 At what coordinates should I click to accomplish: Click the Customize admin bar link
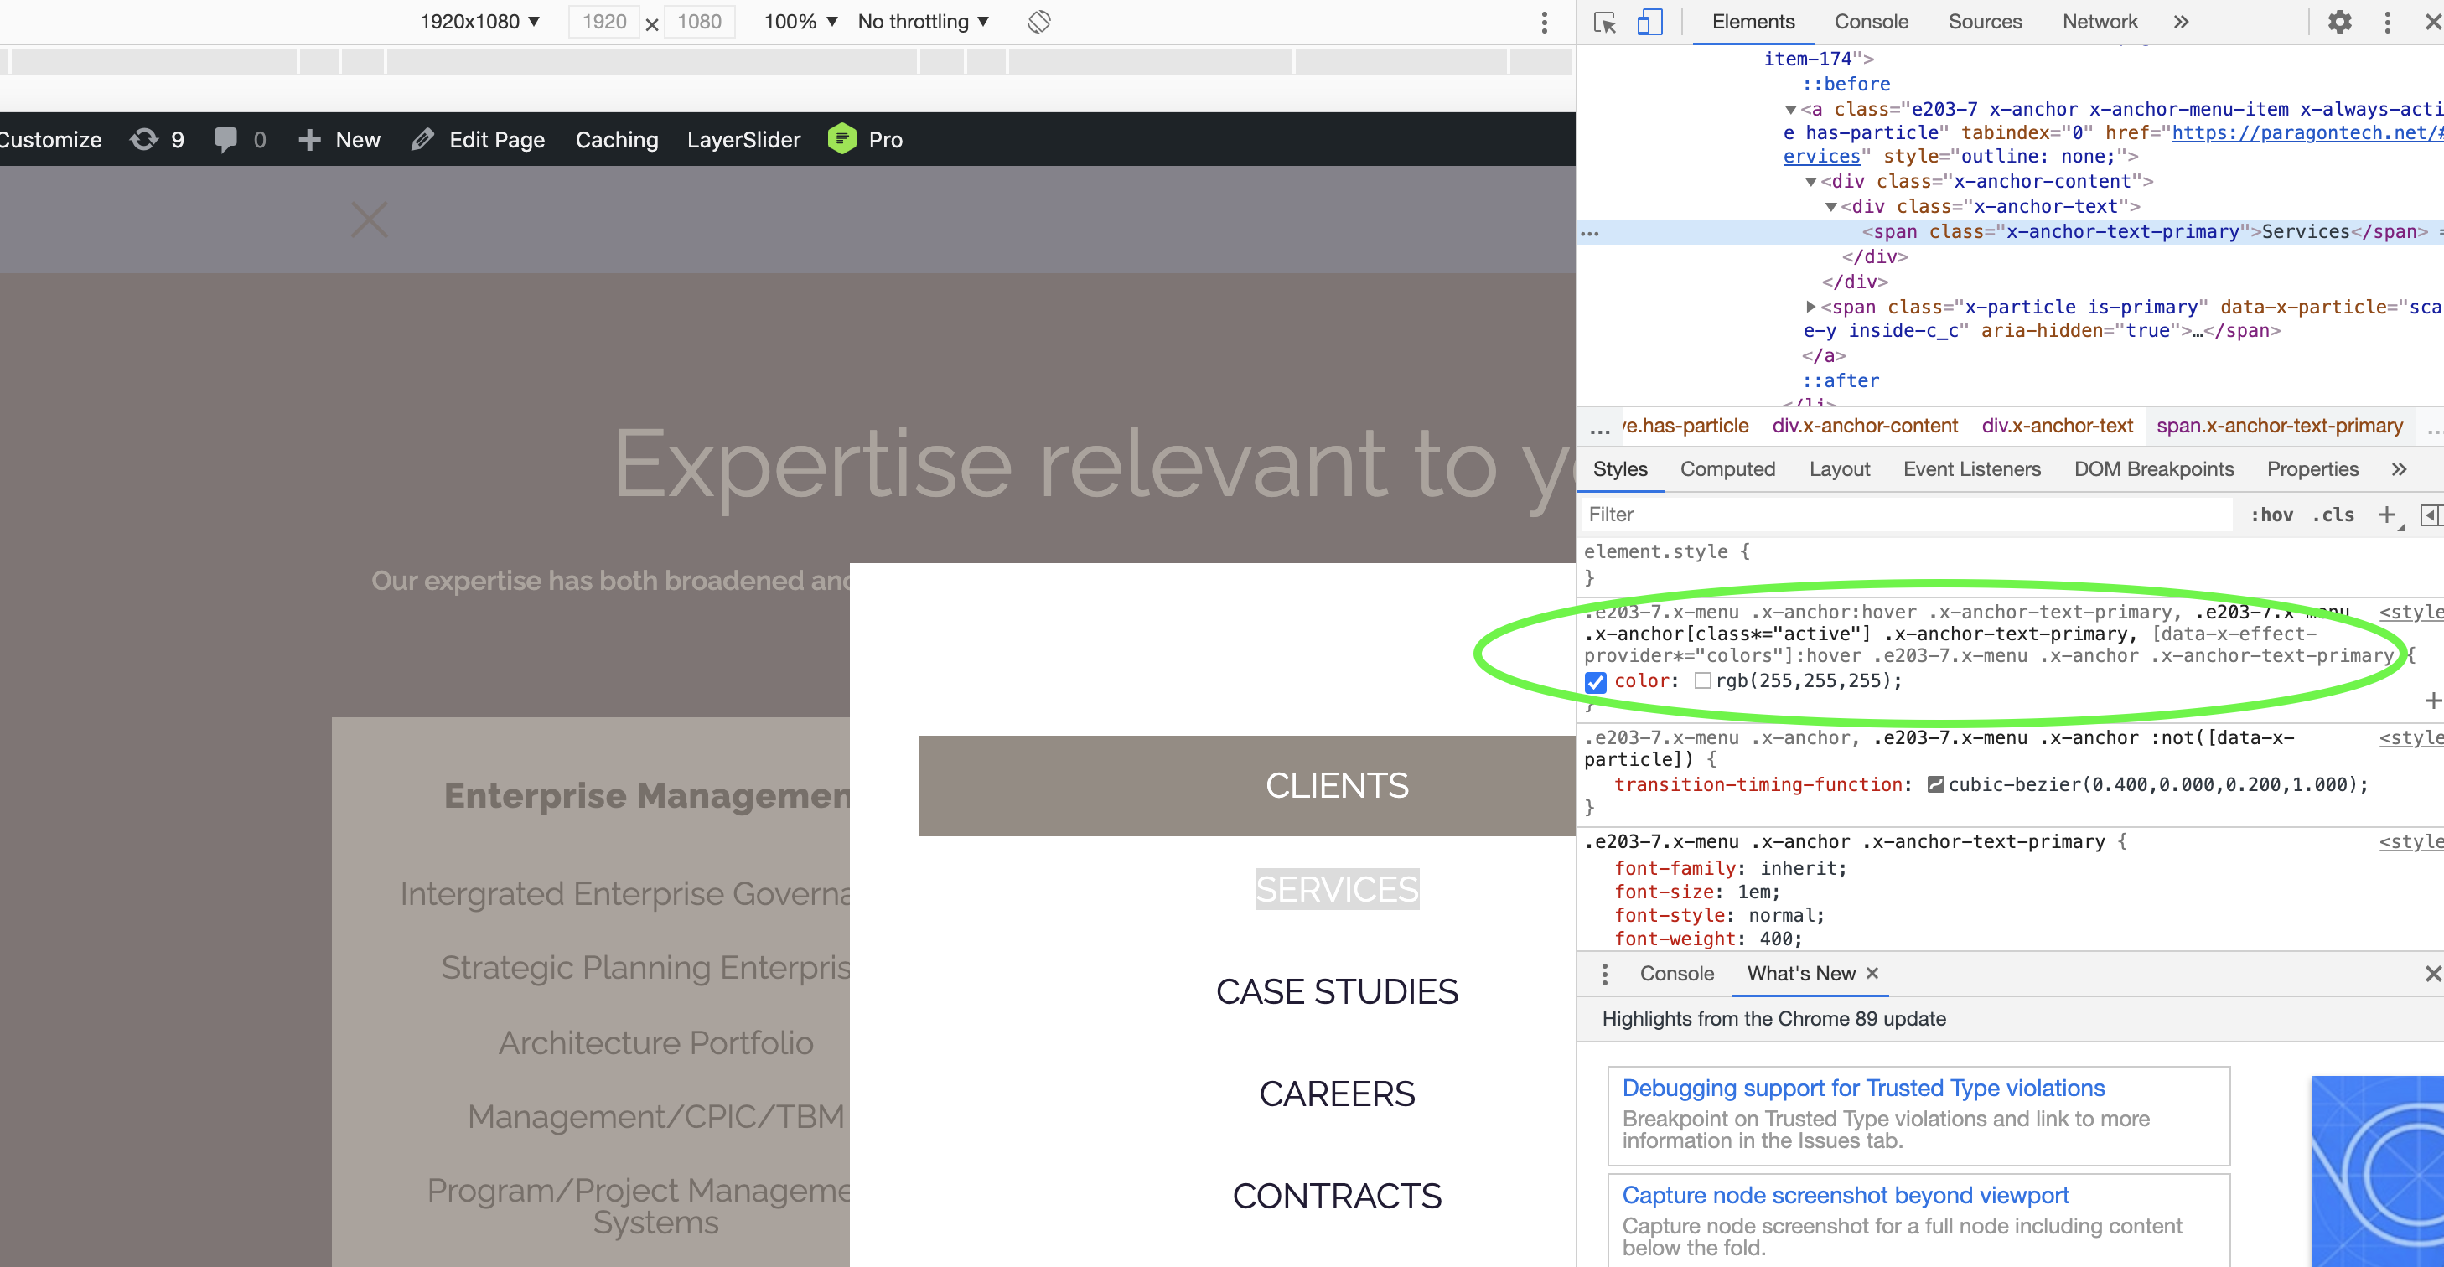pos(50,140)
